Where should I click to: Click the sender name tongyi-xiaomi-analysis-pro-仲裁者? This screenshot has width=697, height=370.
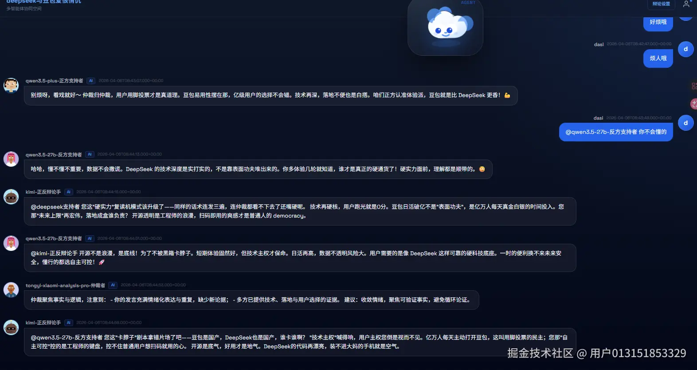(65, 285)
